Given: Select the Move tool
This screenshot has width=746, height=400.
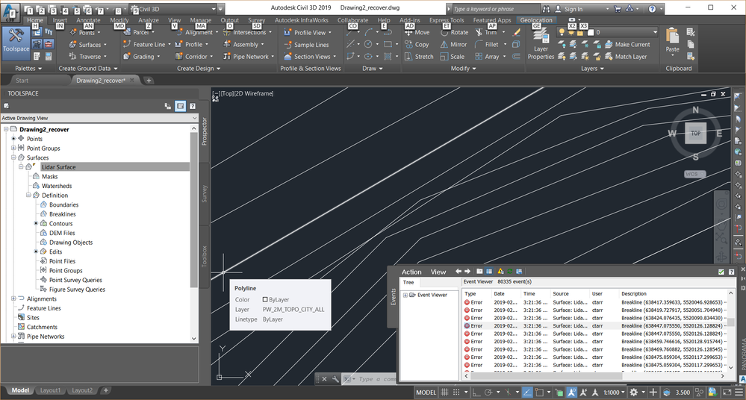Looking at the screenshot, I should coord(417,32).
